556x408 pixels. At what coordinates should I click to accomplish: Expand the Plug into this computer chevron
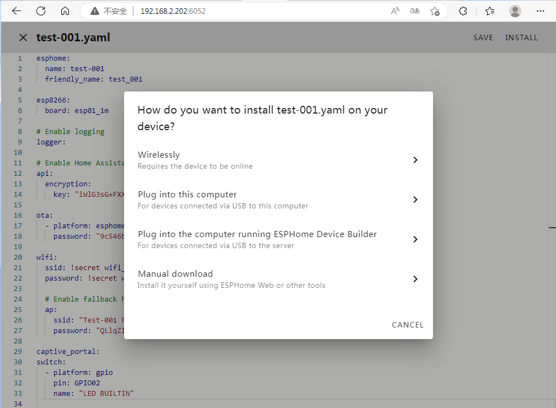point(415,200)
